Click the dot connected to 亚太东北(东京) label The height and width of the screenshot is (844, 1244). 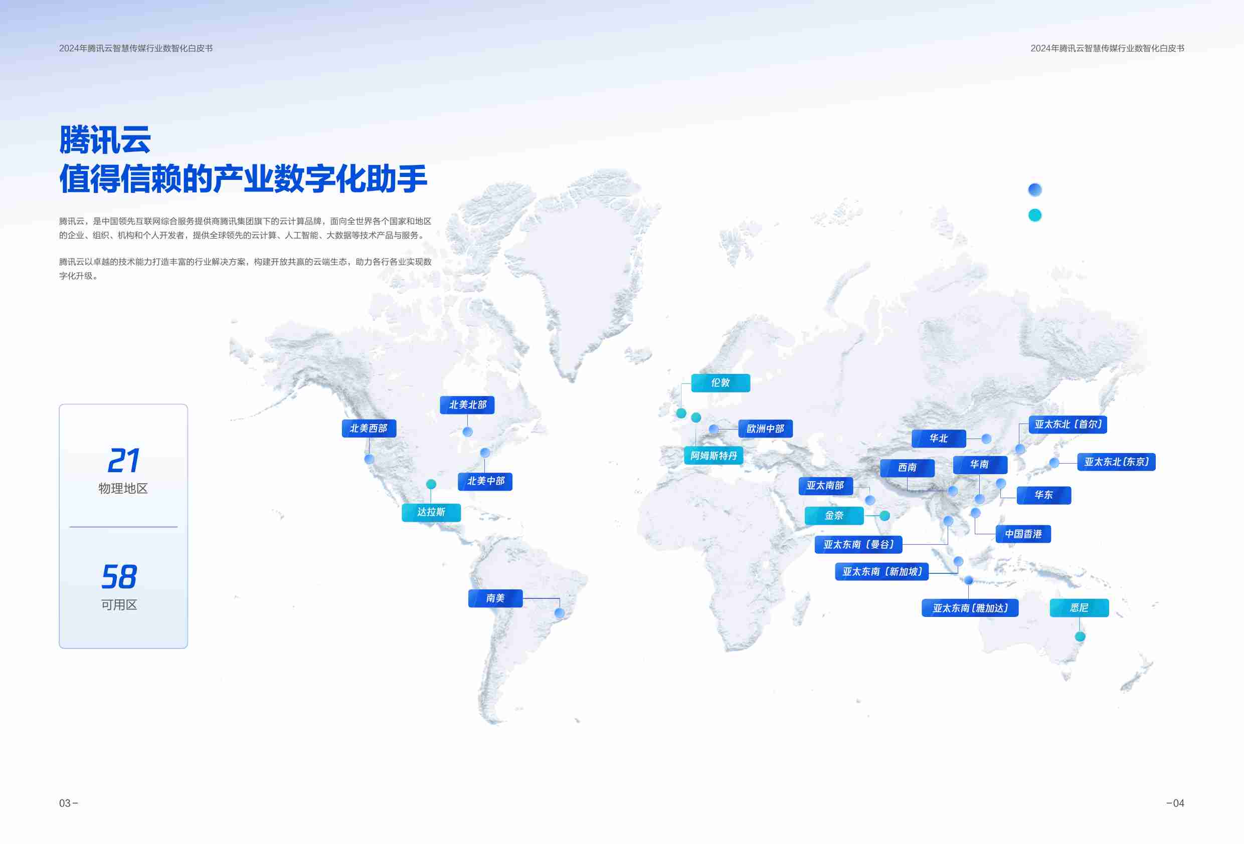(1054, 463)
